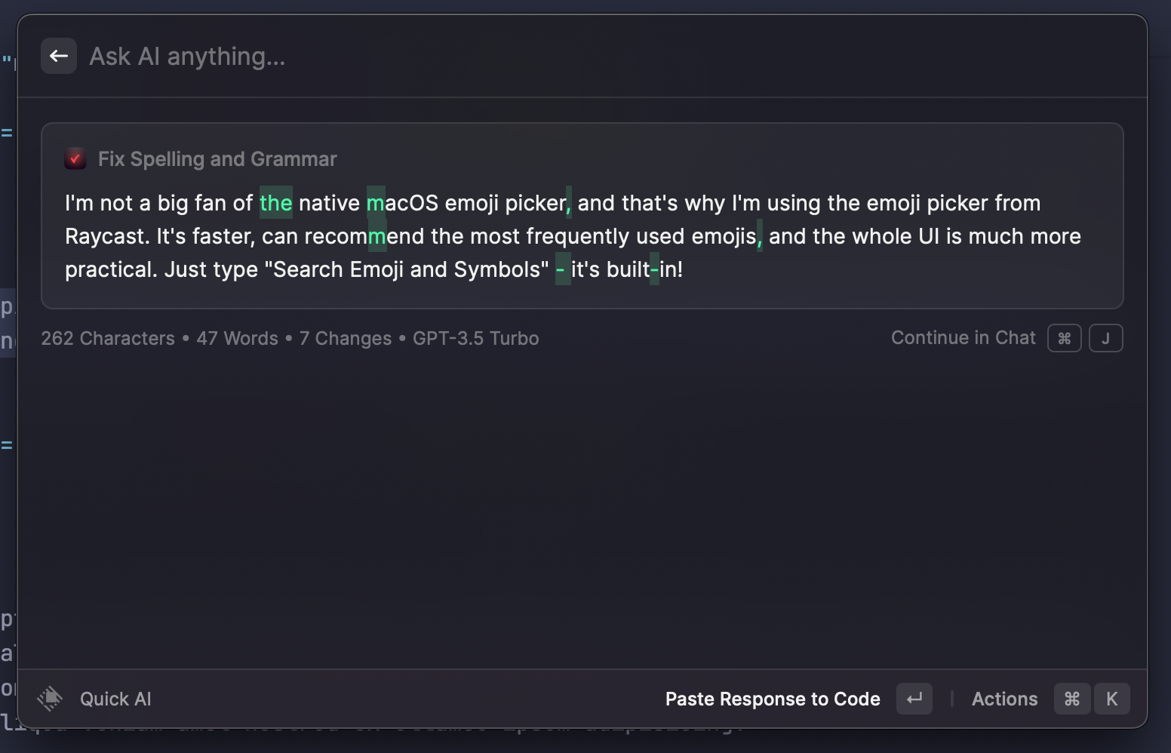The image size is (1171, 753).
Task: Open the Actions menu
Action: (1004, 699)
